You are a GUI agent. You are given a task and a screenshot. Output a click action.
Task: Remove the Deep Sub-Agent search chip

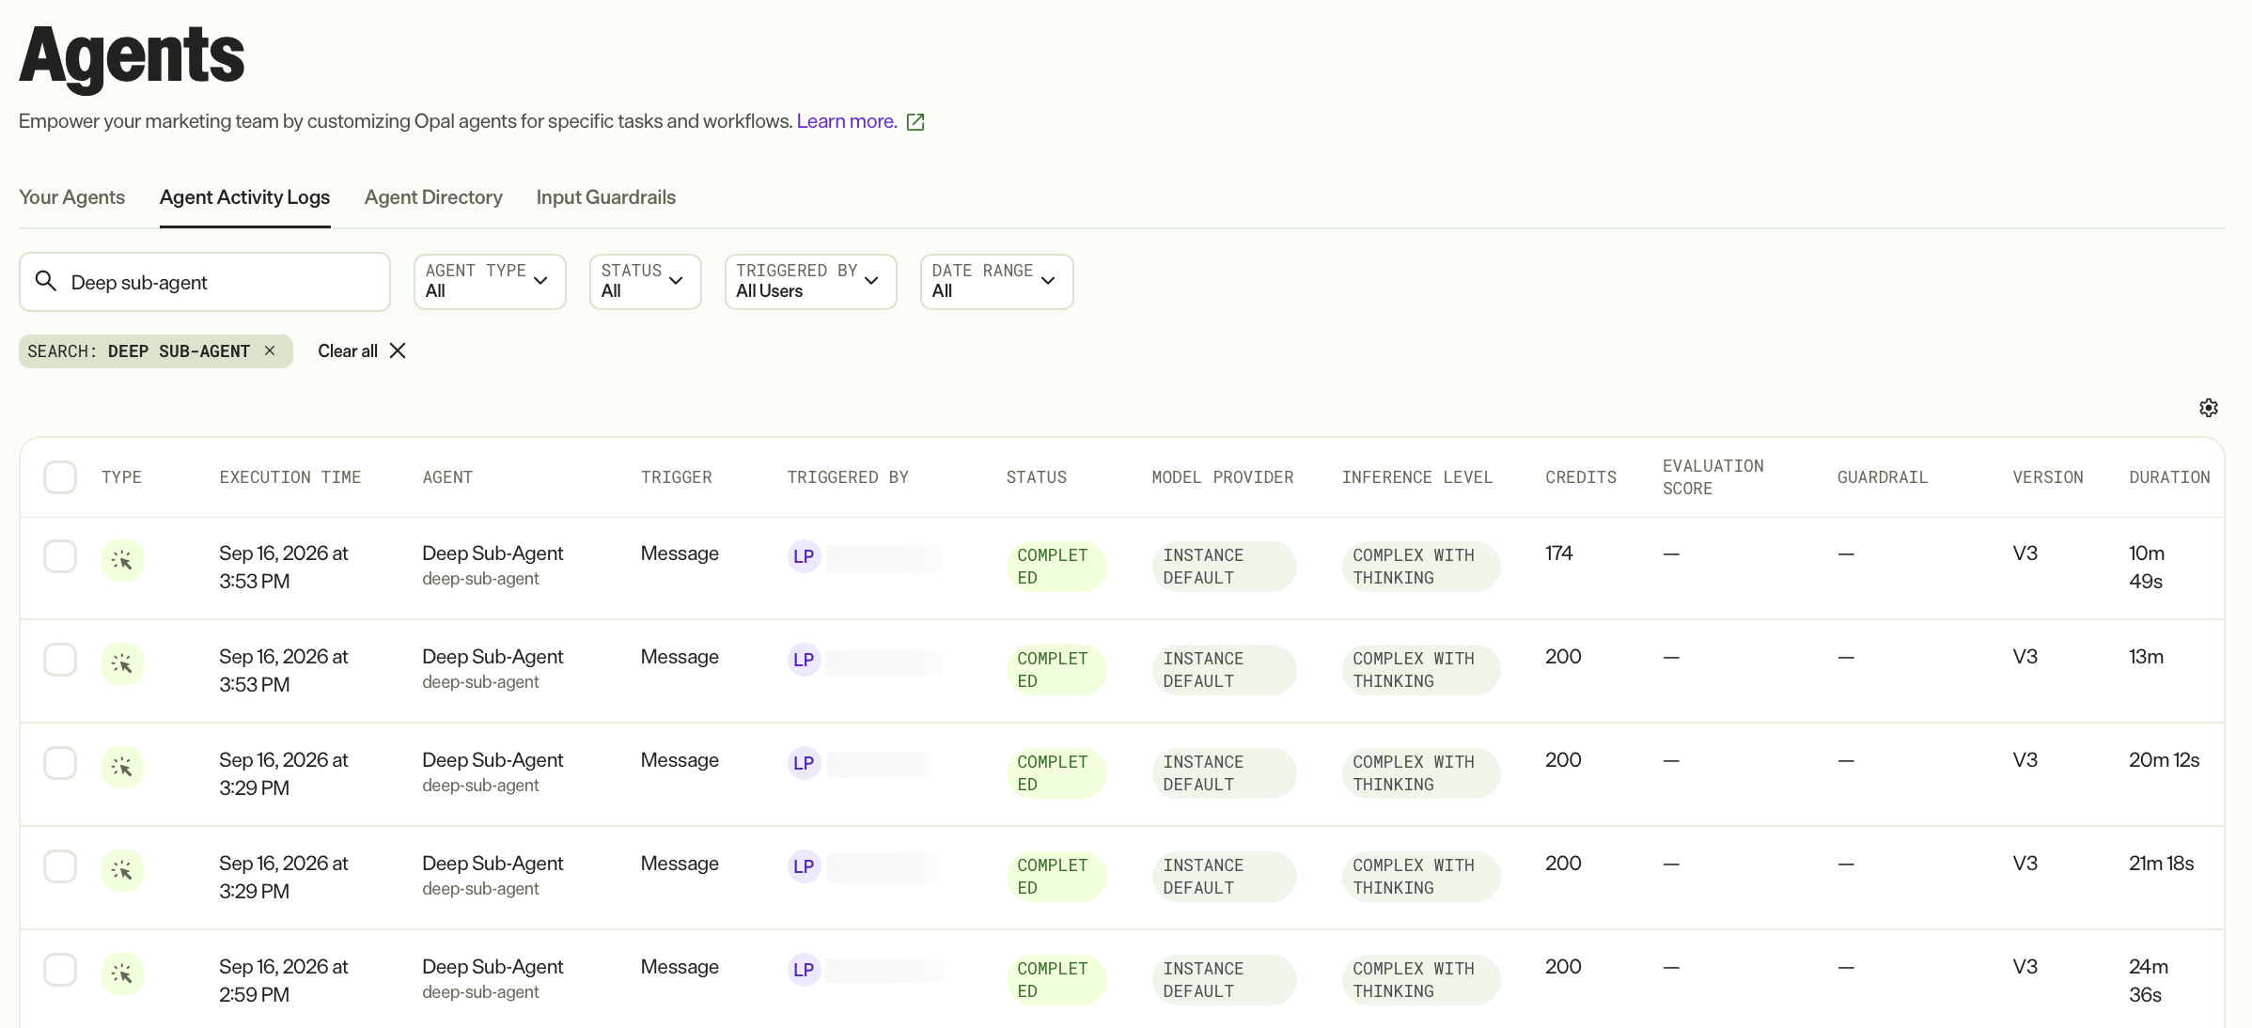pos(270,350)
